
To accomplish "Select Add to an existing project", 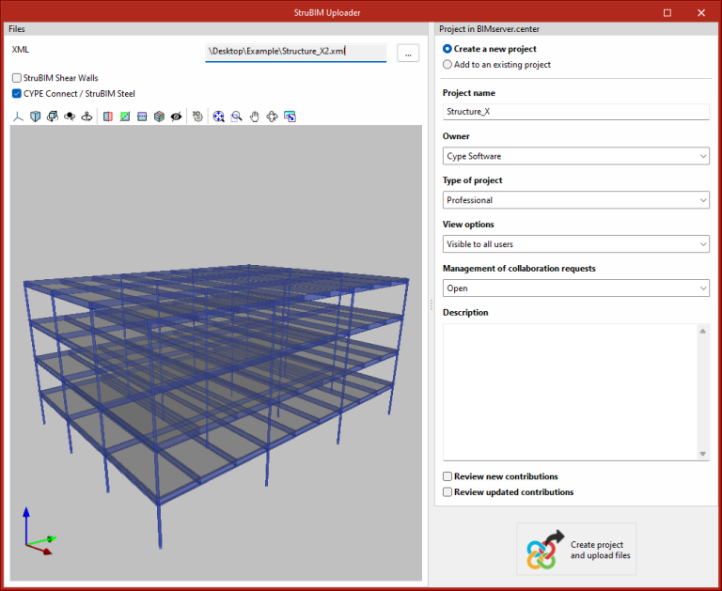I will [447, 65].
